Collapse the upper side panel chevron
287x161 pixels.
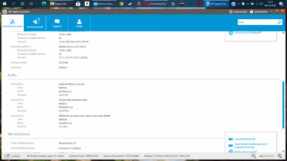click(x=283, y=33)
